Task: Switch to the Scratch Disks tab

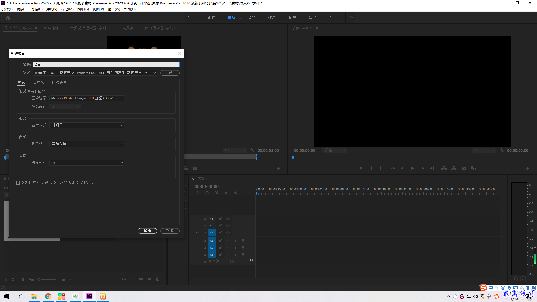Action: [x=39, y=83]
